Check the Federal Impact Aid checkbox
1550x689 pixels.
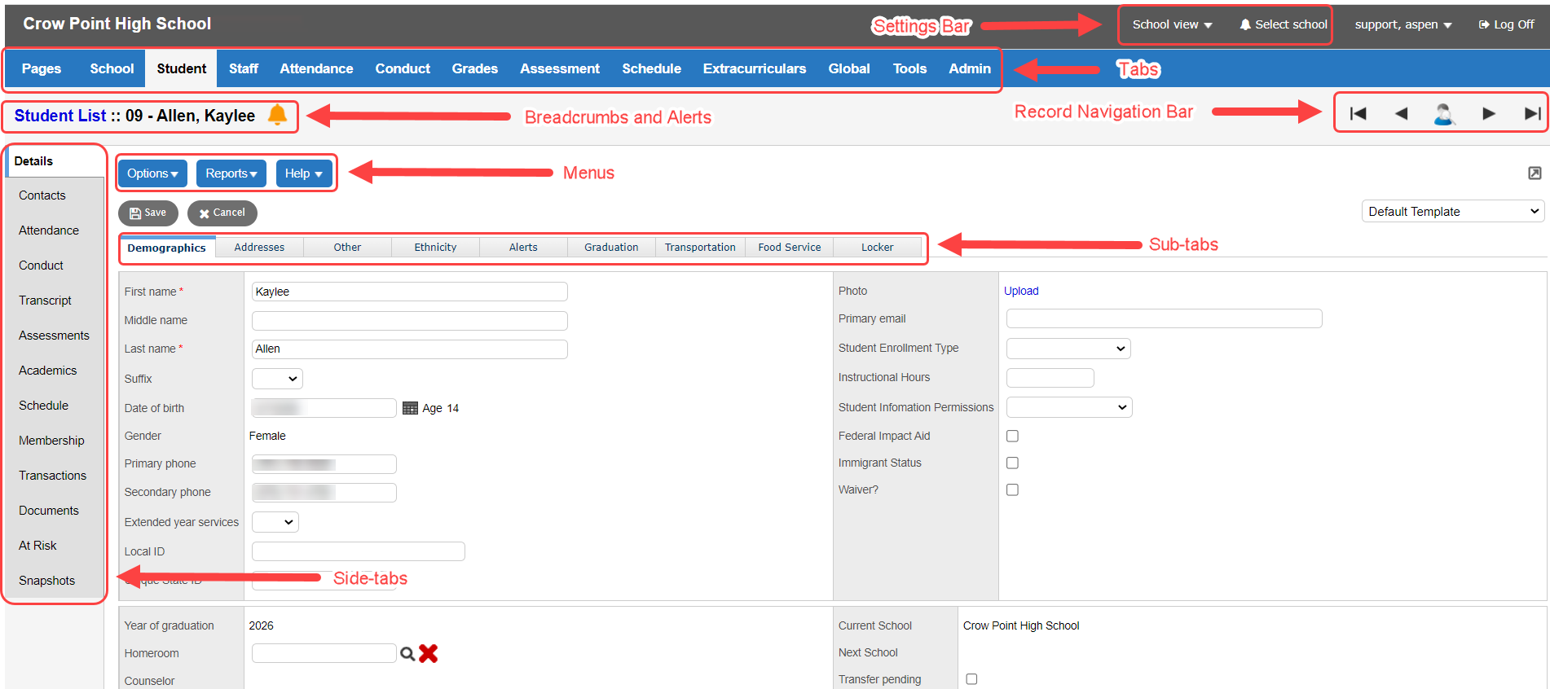1012,436
